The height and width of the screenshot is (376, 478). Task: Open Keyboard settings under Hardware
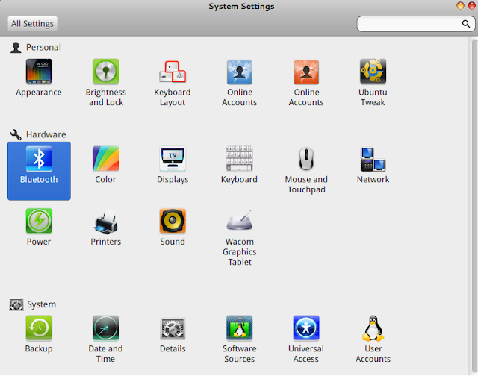(239, 165)
